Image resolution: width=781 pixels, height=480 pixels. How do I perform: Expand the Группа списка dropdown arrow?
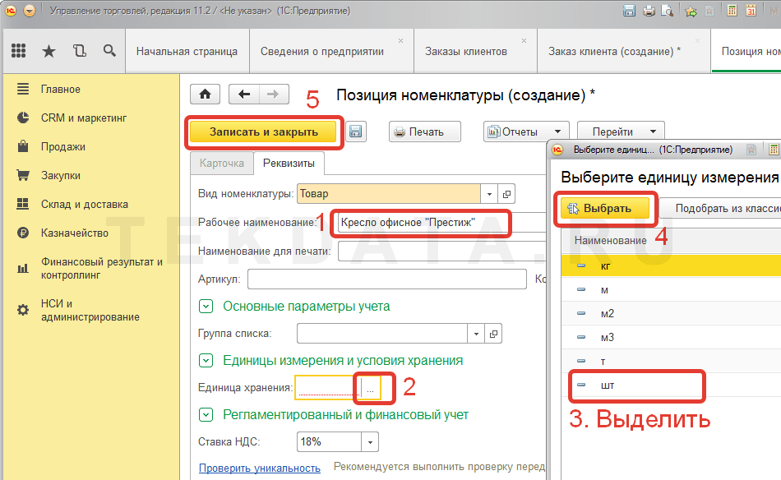pos(476,334)
